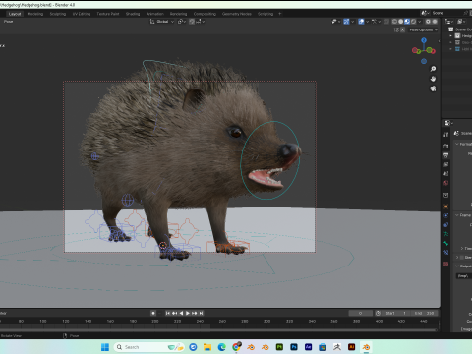Toggle the camera view icon
Viewport: 472px width, 354px height.
433,88
